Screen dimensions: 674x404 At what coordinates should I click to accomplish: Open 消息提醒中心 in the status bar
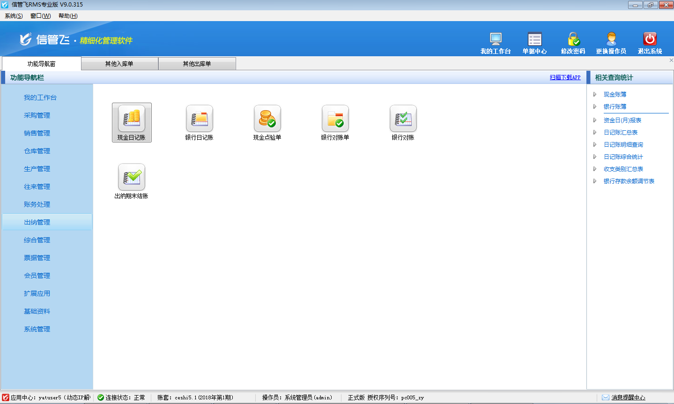point(628,397)
